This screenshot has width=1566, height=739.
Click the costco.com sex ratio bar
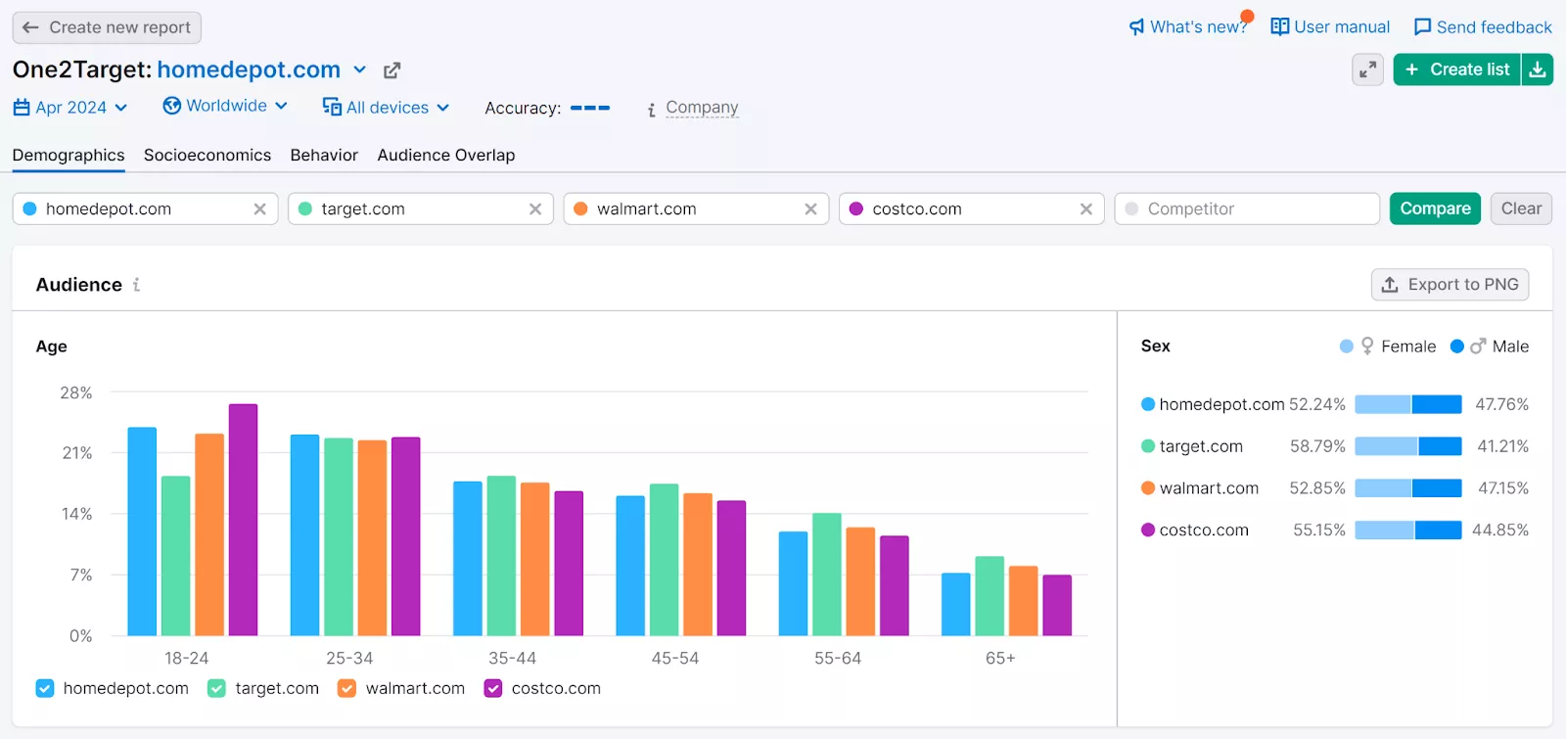pyautogui.click(x=1408, y=530)
